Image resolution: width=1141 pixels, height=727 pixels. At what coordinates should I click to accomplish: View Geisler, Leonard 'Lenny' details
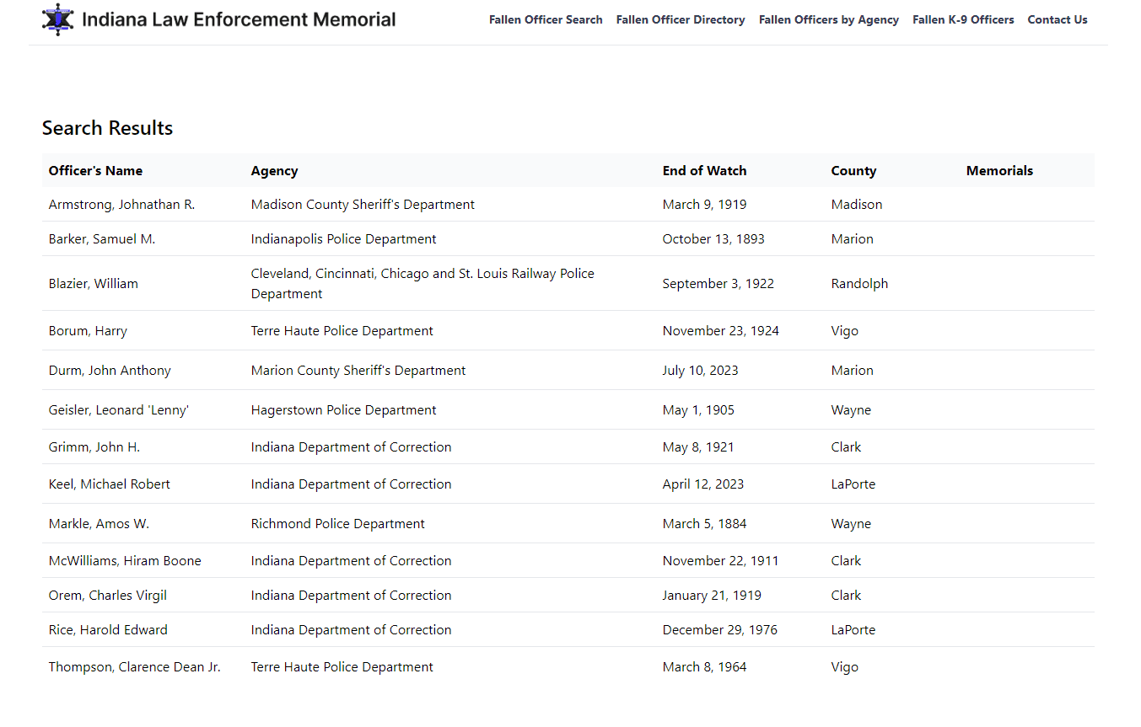(119, 410)
